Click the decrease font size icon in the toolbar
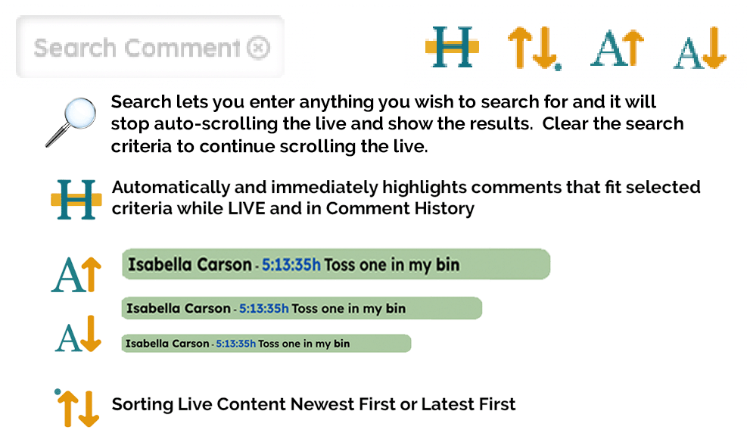 700,49
